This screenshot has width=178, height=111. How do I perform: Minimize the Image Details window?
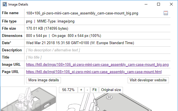tap(145, 4)
